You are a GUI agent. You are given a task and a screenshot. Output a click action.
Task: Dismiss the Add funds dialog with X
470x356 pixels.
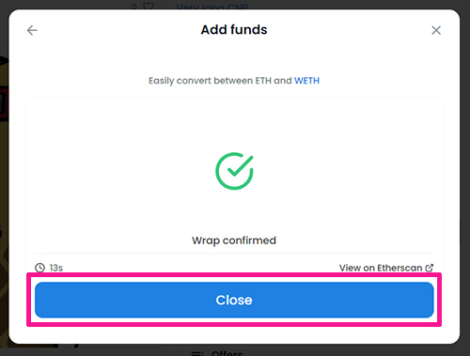pos(436,30)
